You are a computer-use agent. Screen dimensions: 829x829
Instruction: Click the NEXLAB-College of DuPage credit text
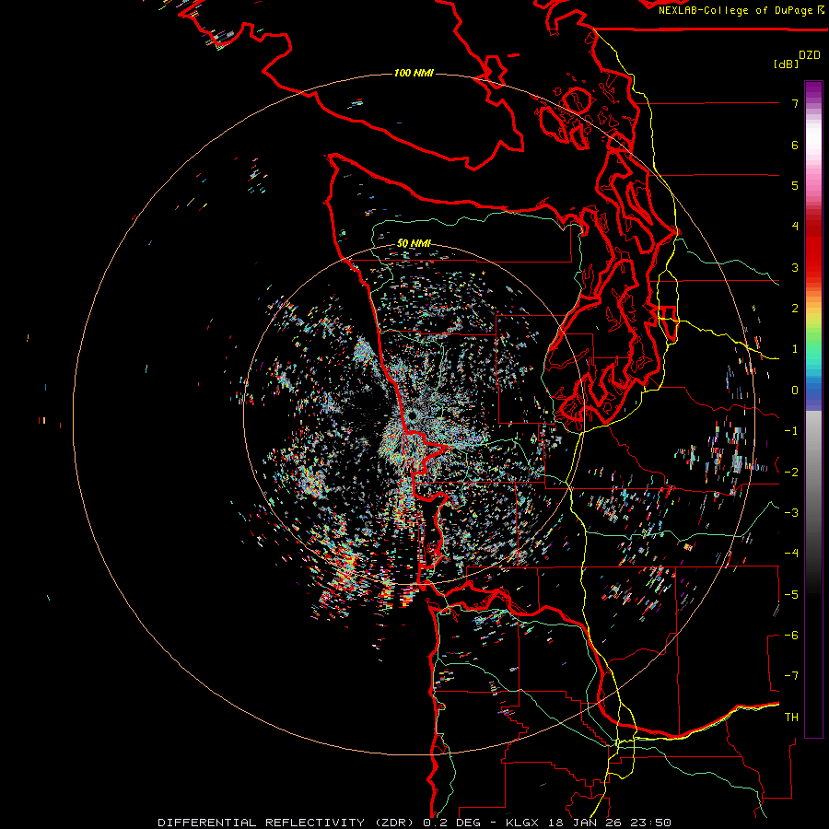[736, 10]
